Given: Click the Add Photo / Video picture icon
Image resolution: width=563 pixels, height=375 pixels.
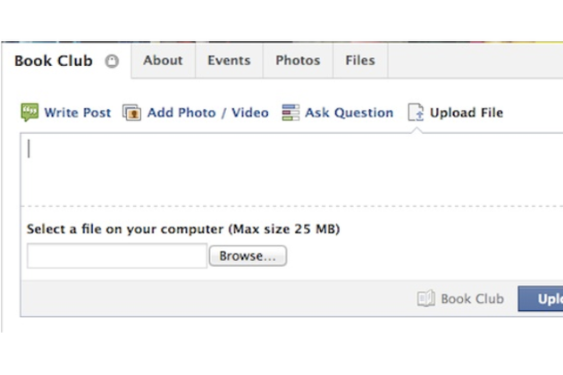Looking at the screenshot, I should (132, 113).
